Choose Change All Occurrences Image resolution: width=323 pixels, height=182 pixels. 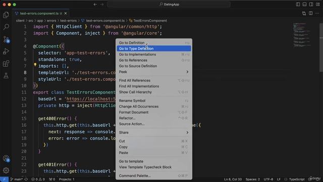(154, 107)
